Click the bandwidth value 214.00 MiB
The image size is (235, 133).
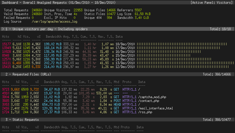pos(53,67)
